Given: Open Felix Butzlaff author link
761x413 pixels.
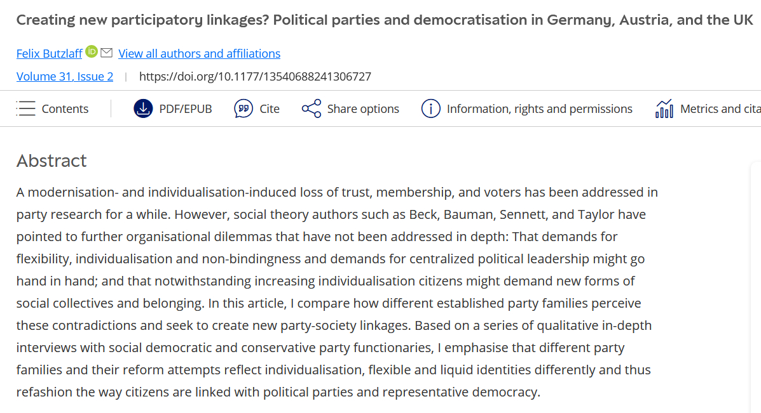Looking at the screenshot, I should [50, 54].
